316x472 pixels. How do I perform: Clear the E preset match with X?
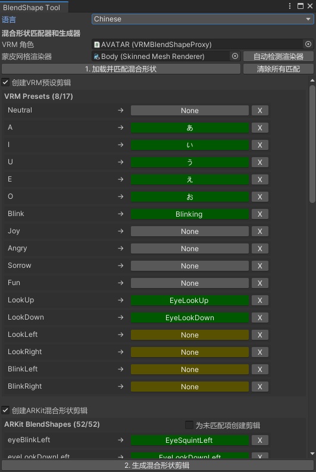259,179
